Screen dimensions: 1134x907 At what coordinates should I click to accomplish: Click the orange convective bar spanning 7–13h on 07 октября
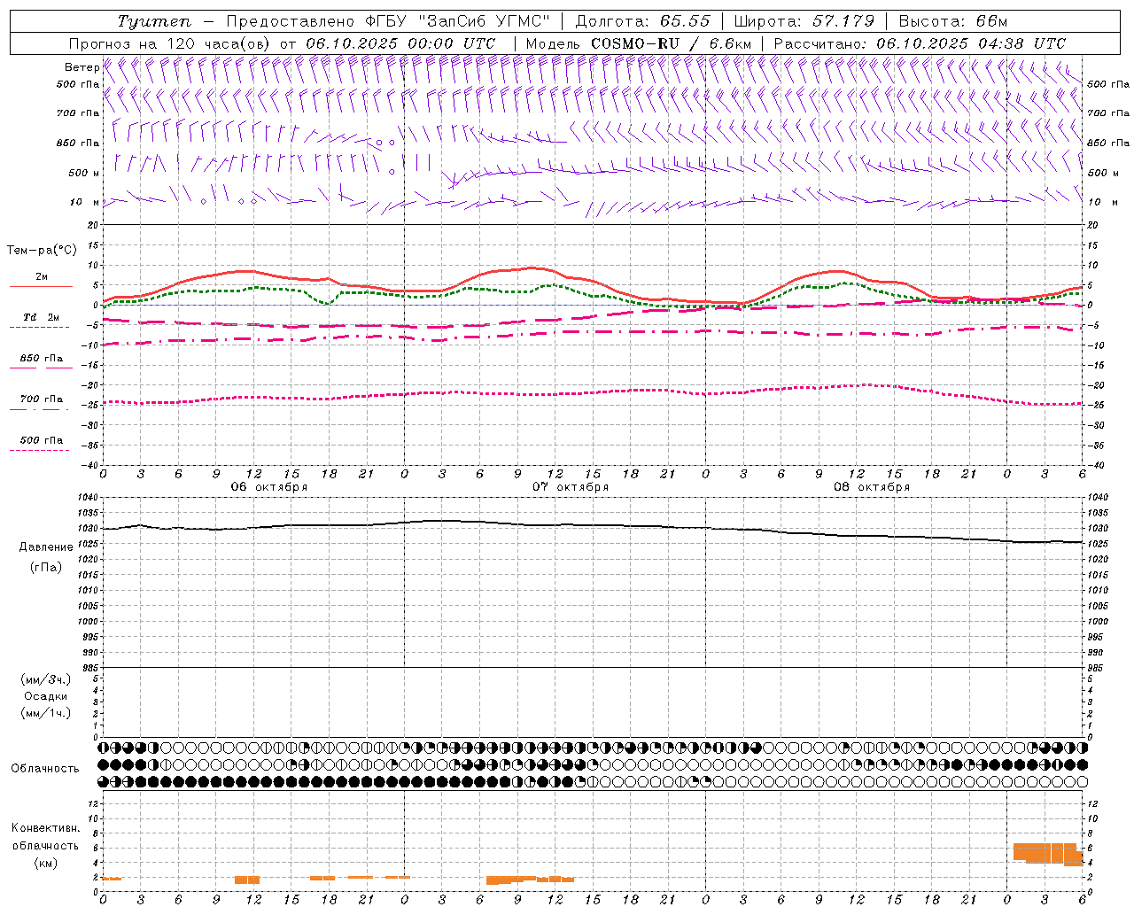(x=530, y=880)
